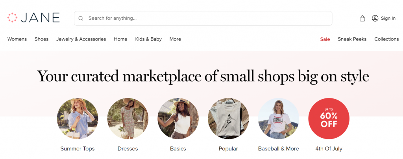Image resolution: width=403 pixels, height=159 pixels.
Task: Select the 60% OFF red circle
Action: coord(329,118)
